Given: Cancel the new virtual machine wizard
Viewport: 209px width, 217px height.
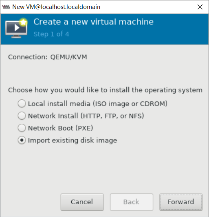Looking at the screenshot, I should point(82,202).
